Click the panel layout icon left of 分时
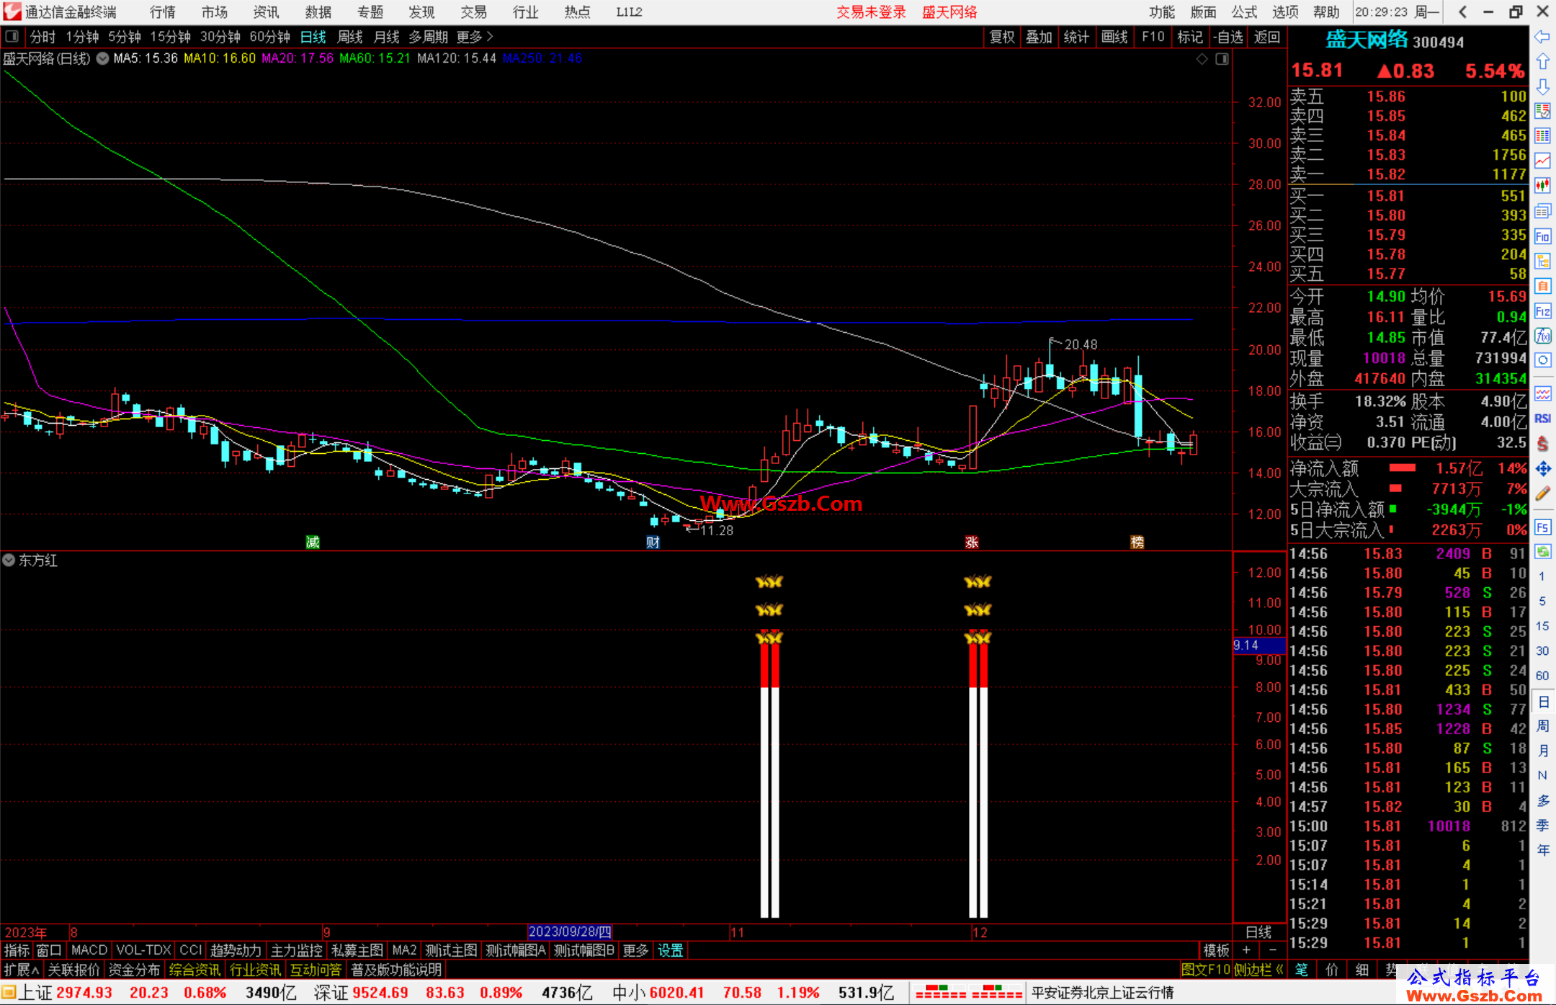This screenshot has height=1005, width=1556. 12,36
